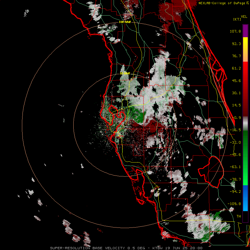Select the 107.8 velocity scale value
This screenshot has width=250, height=250.
(235, 31)
